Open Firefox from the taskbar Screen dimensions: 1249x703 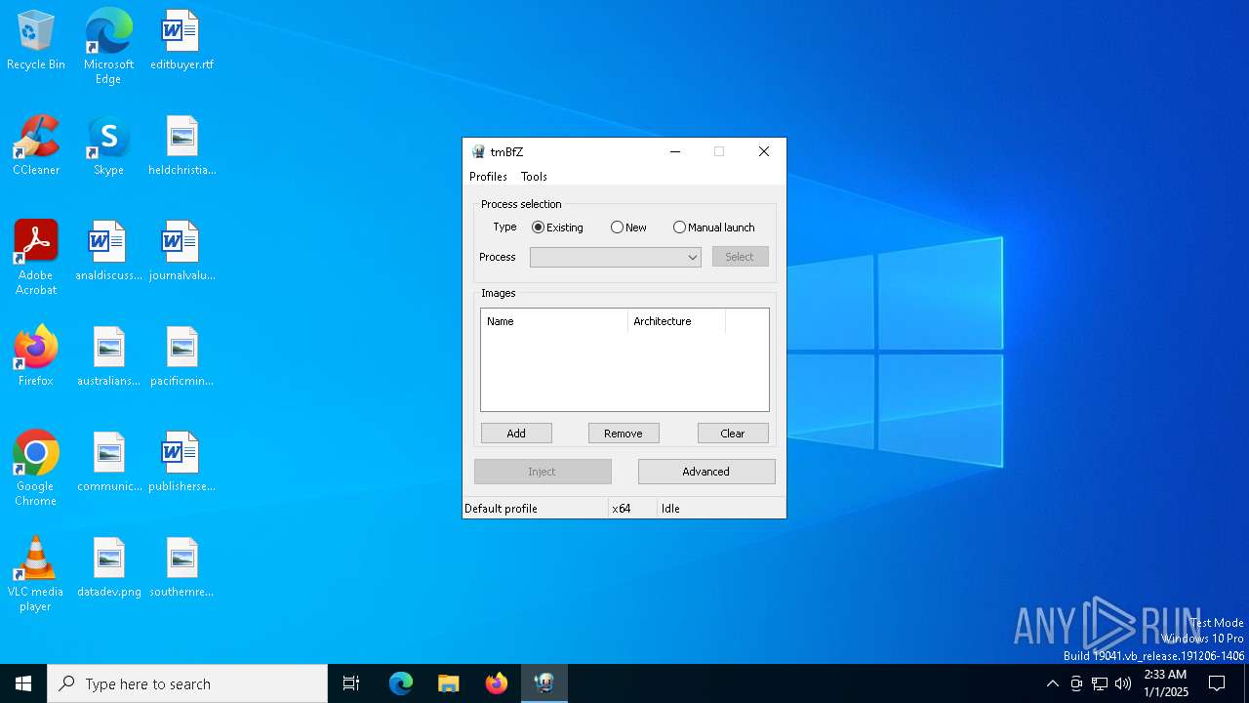(x=497, y=683)
